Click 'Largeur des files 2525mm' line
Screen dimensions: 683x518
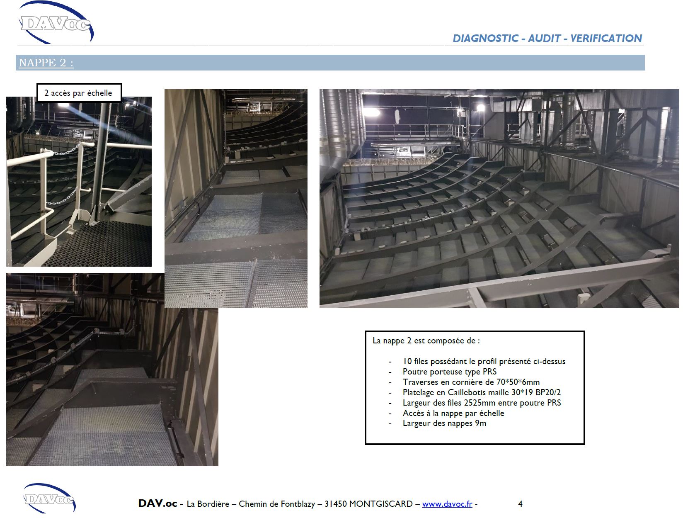pos(482,403)
